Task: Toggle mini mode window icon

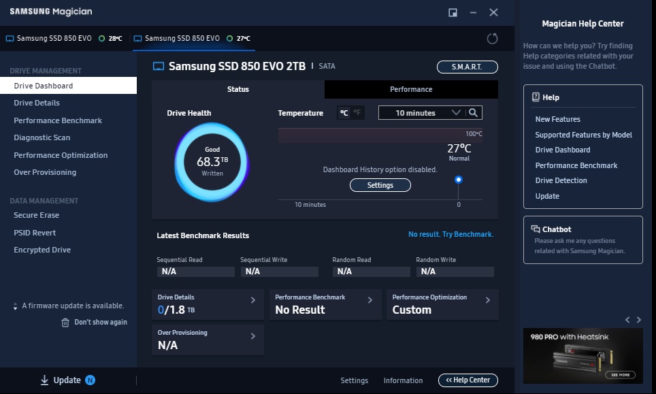Action: tap(453, 12)
